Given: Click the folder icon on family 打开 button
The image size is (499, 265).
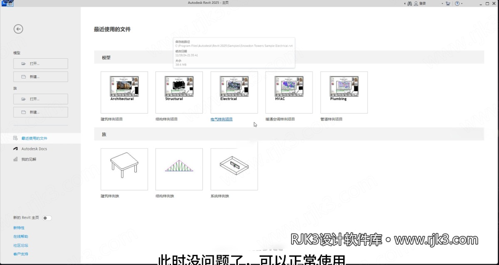Looking at the screenshot, I should pyautogui.click(x=24, y=99).
